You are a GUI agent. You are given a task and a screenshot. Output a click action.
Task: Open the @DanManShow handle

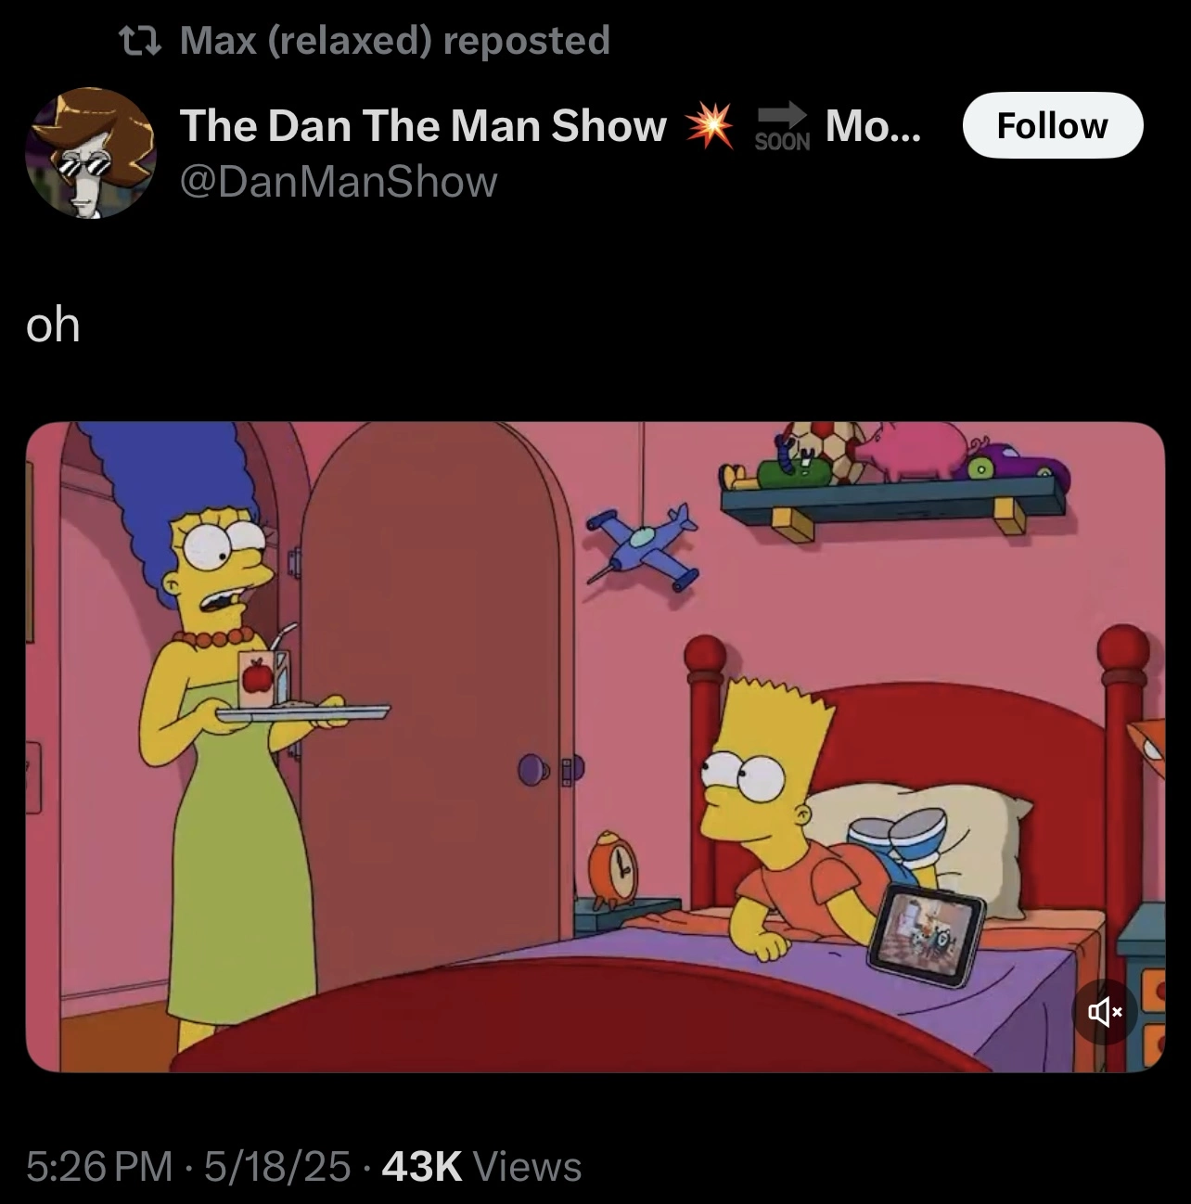pos(338,181)
